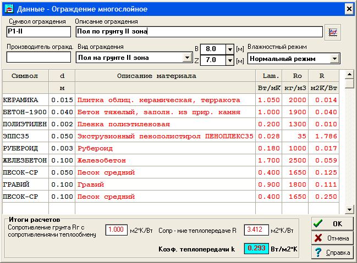Click the vertical scrollbar thumb of the table
Viewport: 357px width, 263px height.
pyautogui.click(x=349, y=83)
